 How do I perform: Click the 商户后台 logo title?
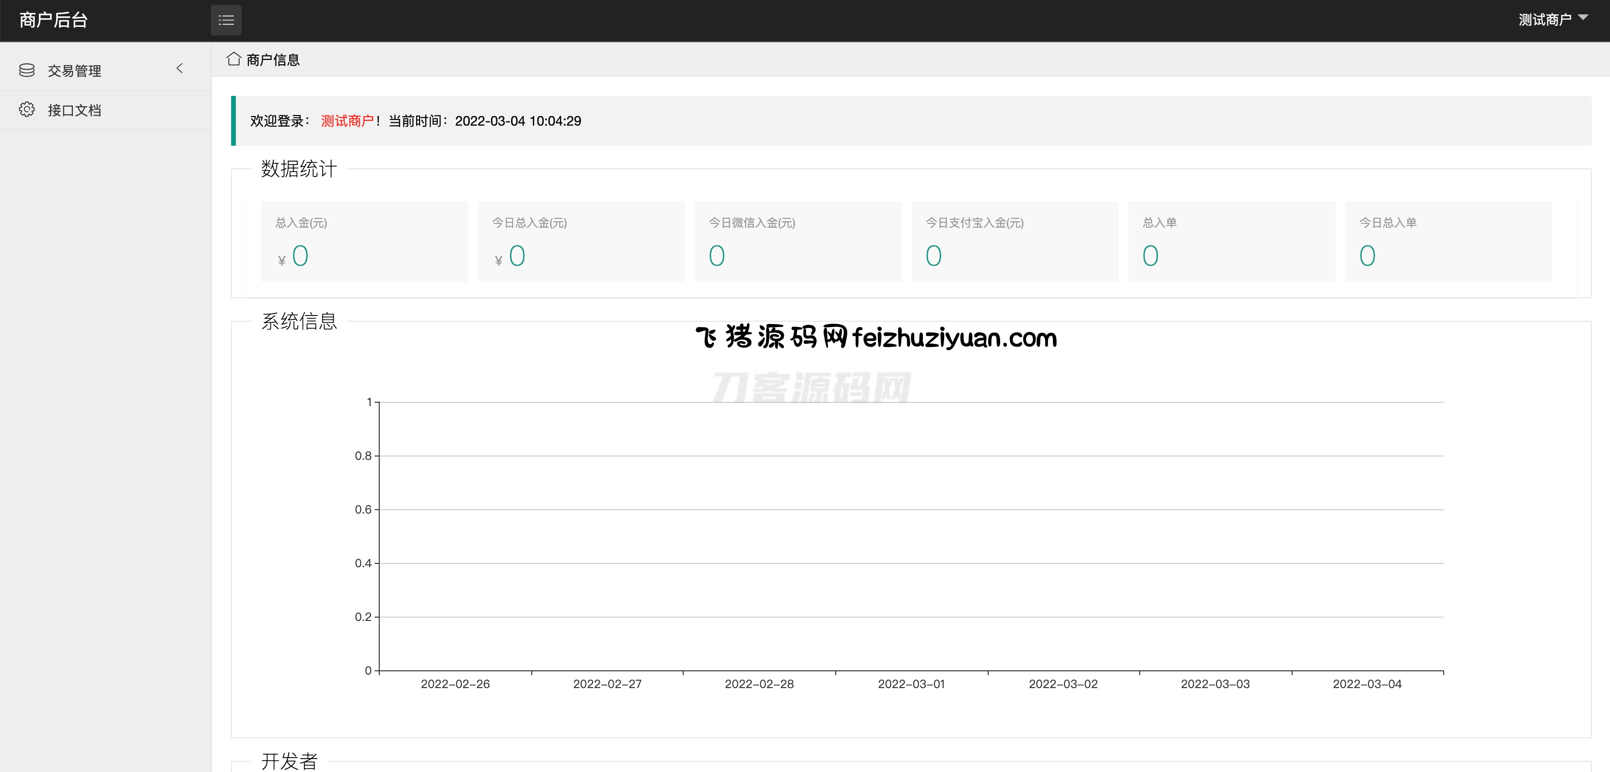click(x=54, y=20)
